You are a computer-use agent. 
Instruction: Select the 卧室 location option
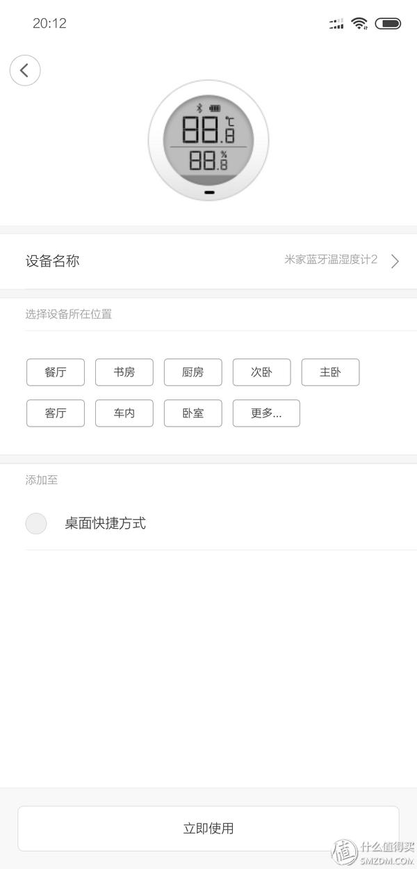(193, 413)
